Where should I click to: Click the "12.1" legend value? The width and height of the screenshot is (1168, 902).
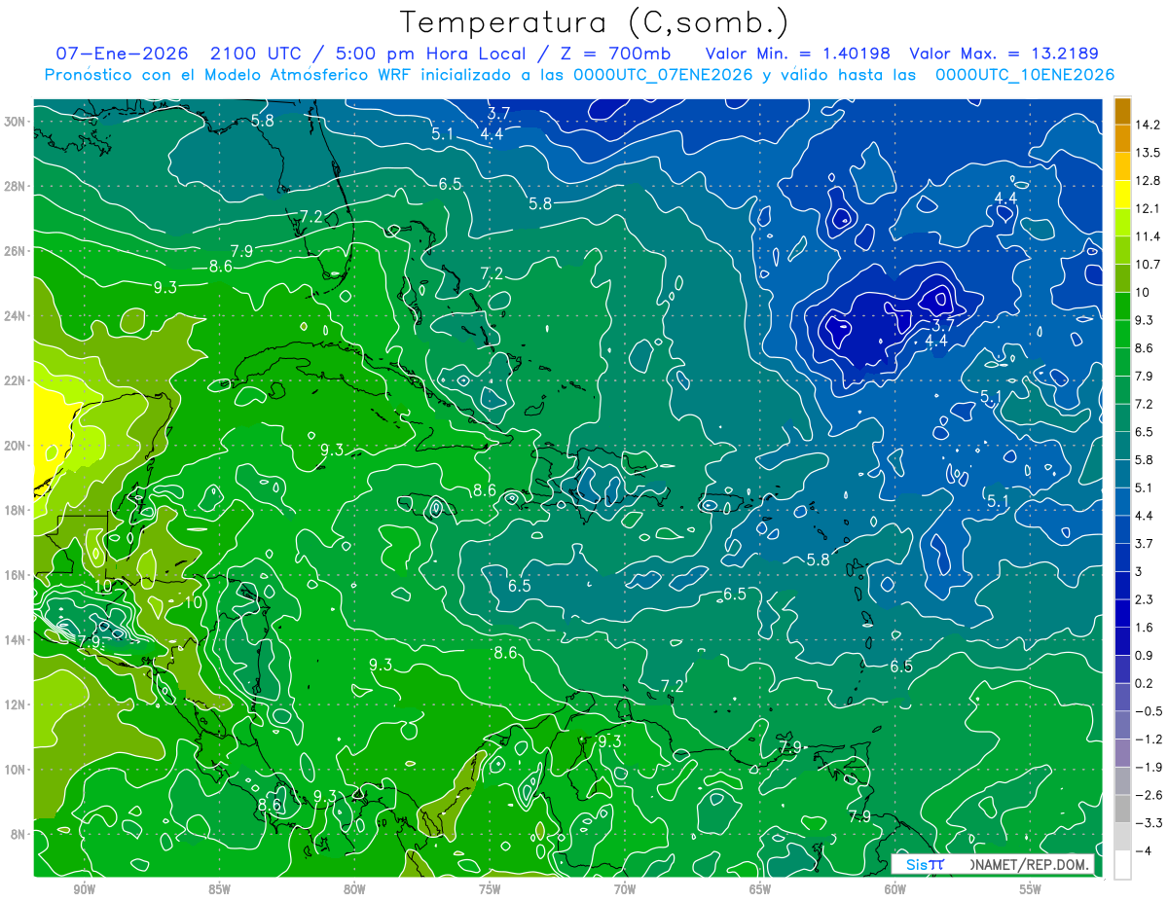click(x=1148, y=208)
